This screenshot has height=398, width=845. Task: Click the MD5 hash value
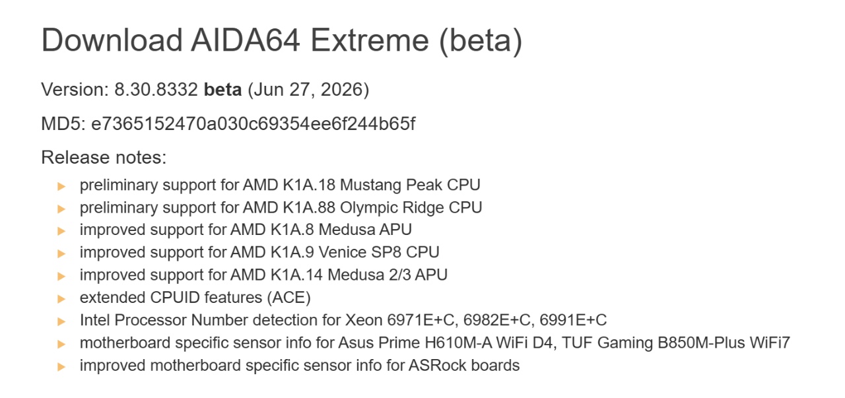253,123
